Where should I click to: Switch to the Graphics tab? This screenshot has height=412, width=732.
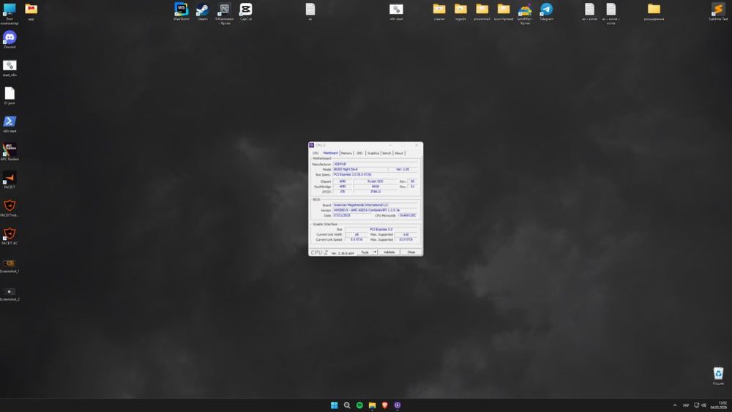tap(373, 153)
